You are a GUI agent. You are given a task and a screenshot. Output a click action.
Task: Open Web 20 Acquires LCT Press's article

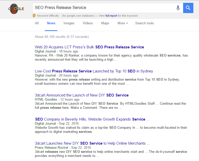click(x=89, y=47)
